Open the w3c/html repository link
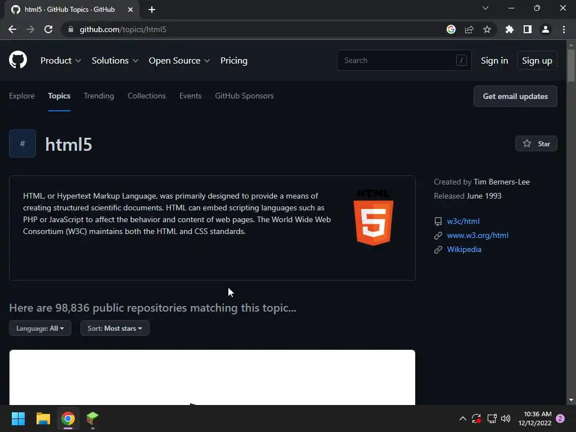This screenshot has width=576, height=432. point(463,221)
